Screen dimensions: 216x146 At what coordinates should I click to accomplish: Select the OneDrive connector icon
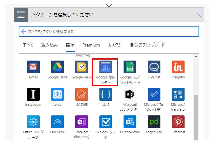click(x=57, y=122)
